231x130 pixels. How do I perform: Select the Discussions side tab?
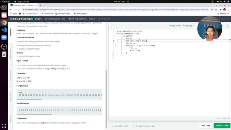coord(10,97)
